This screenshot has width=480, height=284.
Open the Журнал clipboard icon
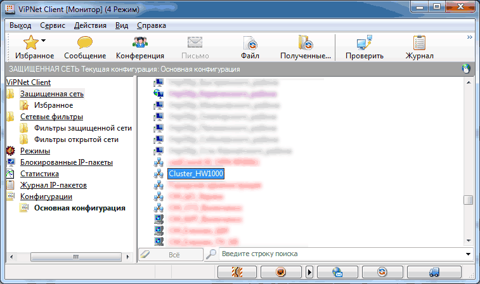coord(419,42)
